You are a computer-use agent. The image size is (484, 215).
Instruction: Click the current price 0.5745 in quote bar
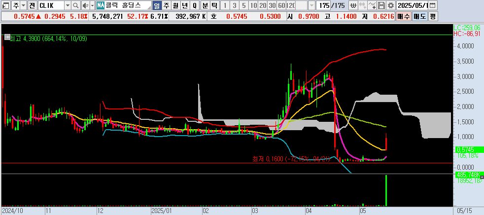24,16
